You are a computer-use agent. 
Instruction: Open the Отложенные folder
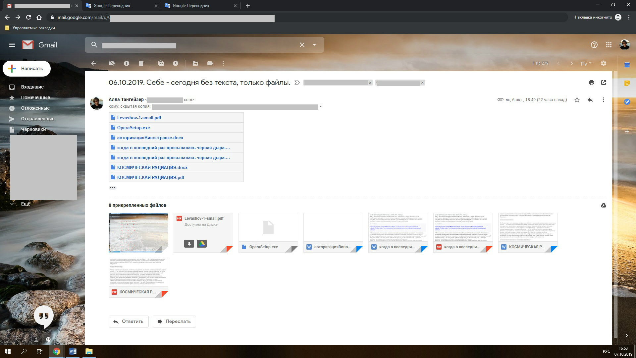click(35, 108)
